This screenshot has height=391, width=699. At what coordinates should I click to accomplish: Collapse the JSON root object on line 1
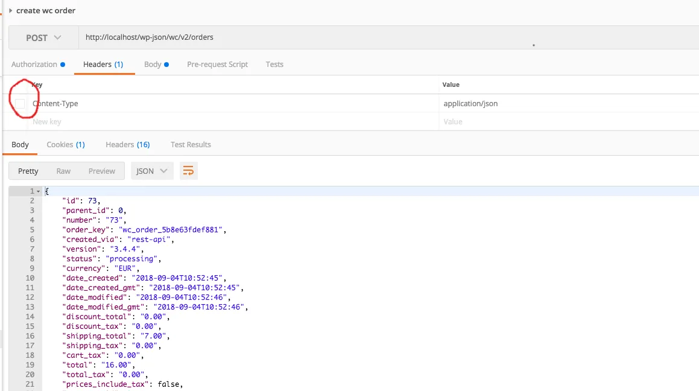tap(39, 191)
